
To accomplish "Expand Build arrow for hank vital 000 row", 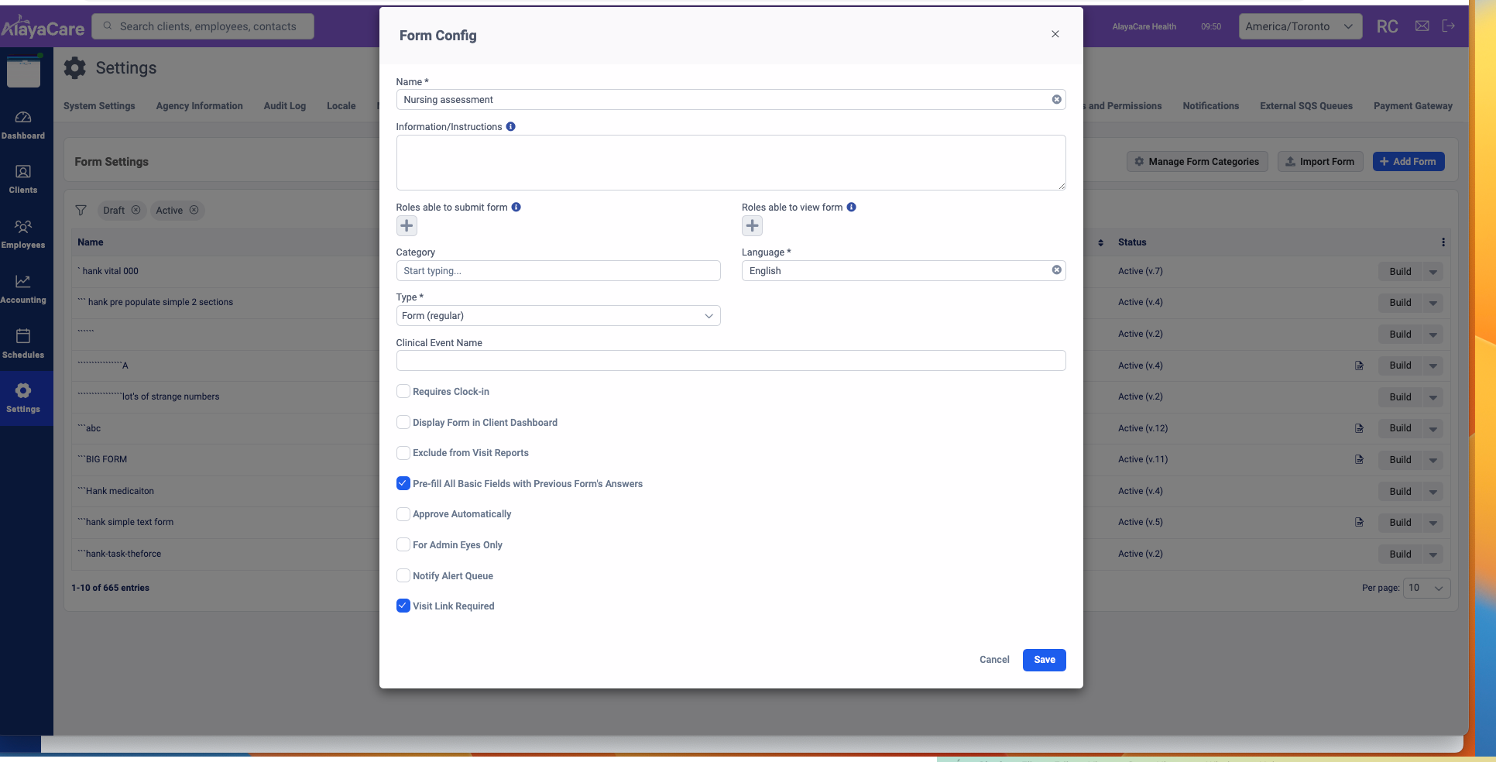I will pos(1433,272).
